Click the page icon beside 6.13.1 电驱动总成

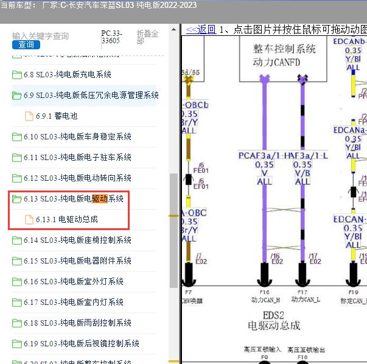coord(29,220)
